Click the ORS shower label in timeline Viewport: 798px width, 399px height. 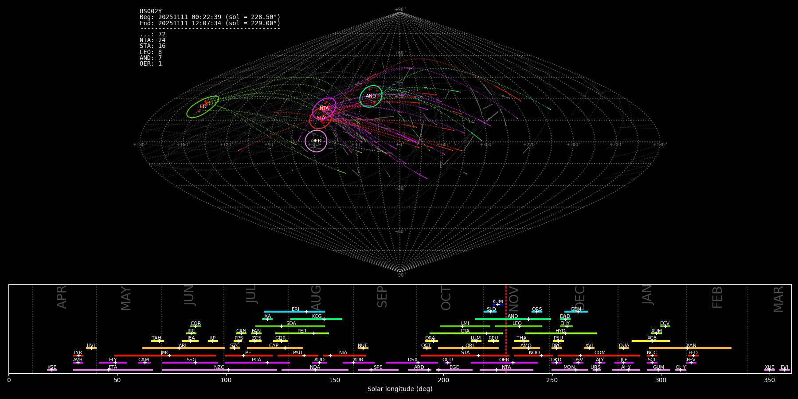click(x=537, y=309)
